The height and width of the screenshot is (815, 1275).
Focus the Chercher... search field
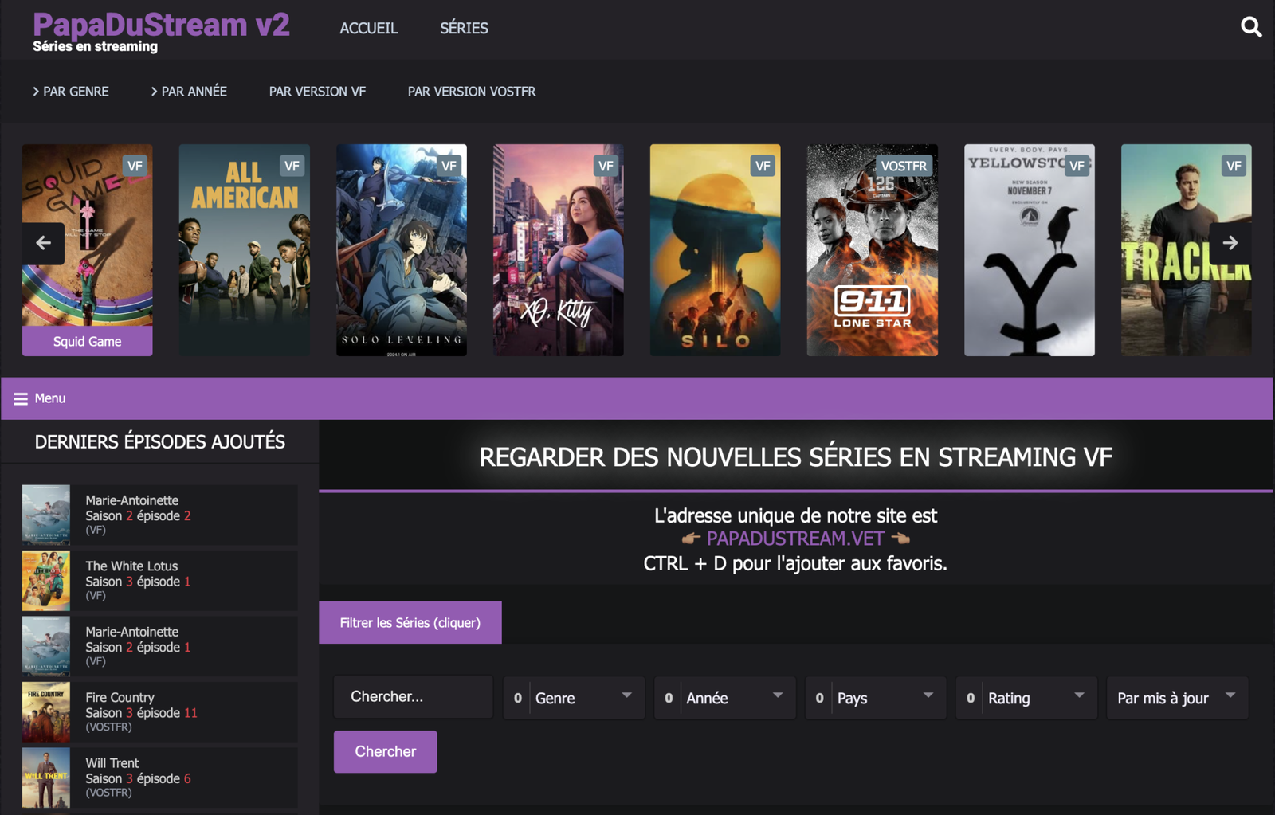(414, 697)
